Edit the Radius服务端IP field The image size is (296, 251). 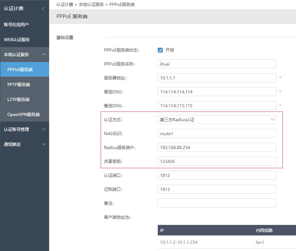217,148
